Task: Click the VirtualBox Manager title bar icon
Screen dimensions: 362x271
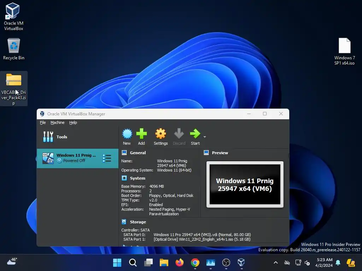Action: (42, 114)
